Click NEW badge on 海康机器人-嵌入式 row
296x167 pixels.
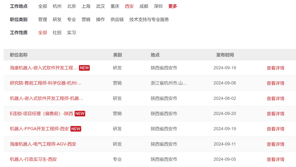click(84, 68)
